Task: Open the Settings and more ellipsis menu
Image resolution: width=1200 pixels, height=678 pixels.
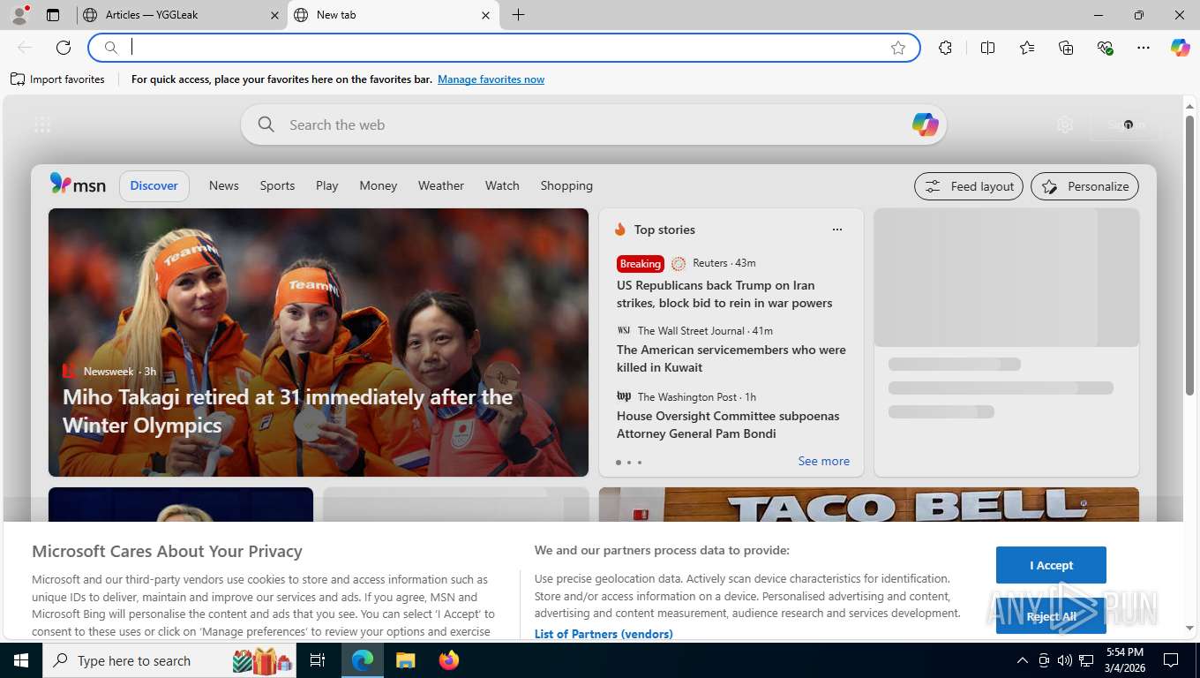Action: pyautogui.click(x=1144, y=48)
